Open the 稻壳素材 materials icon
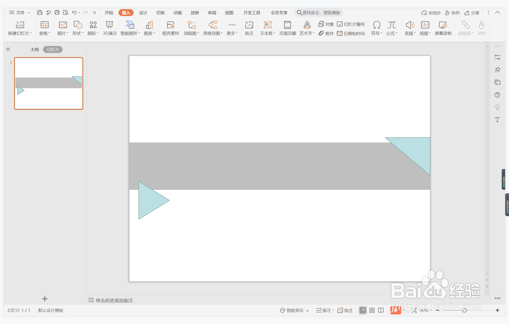 (x=171, y=28)
